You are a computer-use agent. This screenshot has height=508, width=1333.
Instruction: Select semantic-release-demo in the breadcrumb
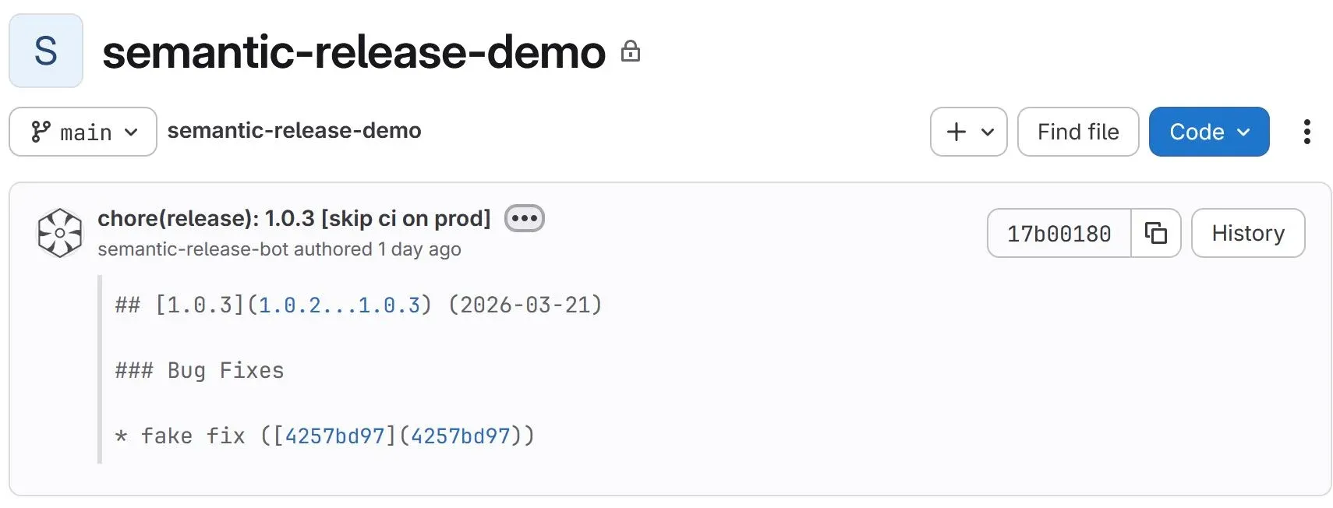coord(295,130)
